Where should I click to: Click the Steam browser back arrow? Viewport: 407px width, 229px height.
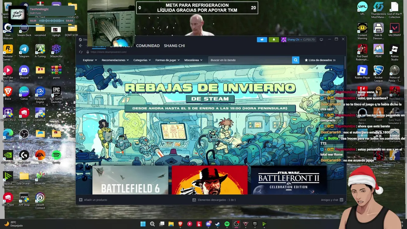click(x=80, y=46)
